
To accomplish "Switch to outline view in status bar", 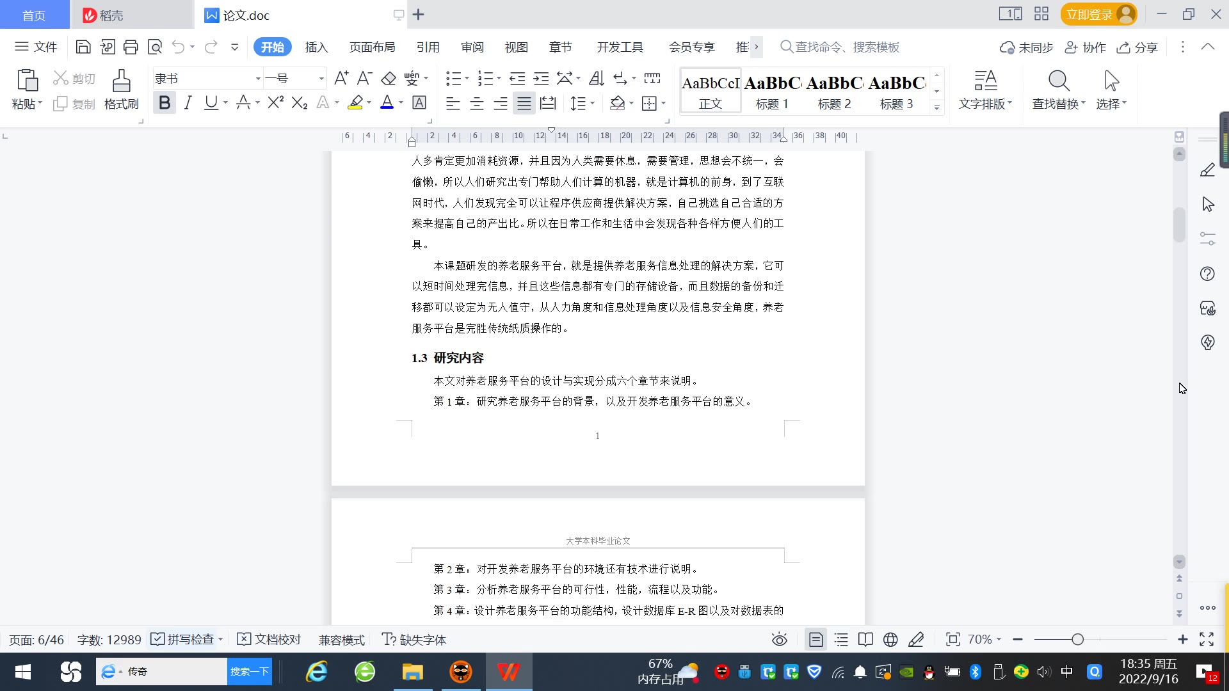I will coord(841,639).
